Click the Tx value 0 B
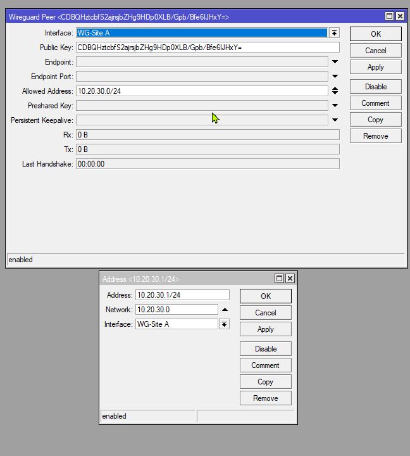Image resolution: width=410 pixels, height=456 pixels. click(x=208, y=149)
